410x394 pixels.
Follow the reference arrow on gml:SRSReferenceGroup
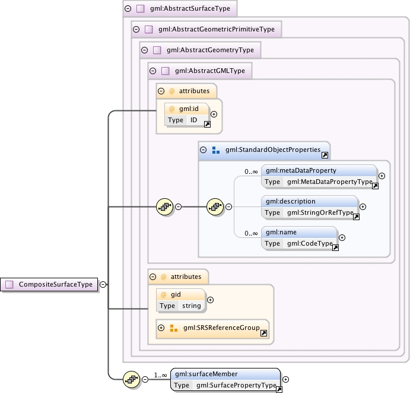(264, 333)
